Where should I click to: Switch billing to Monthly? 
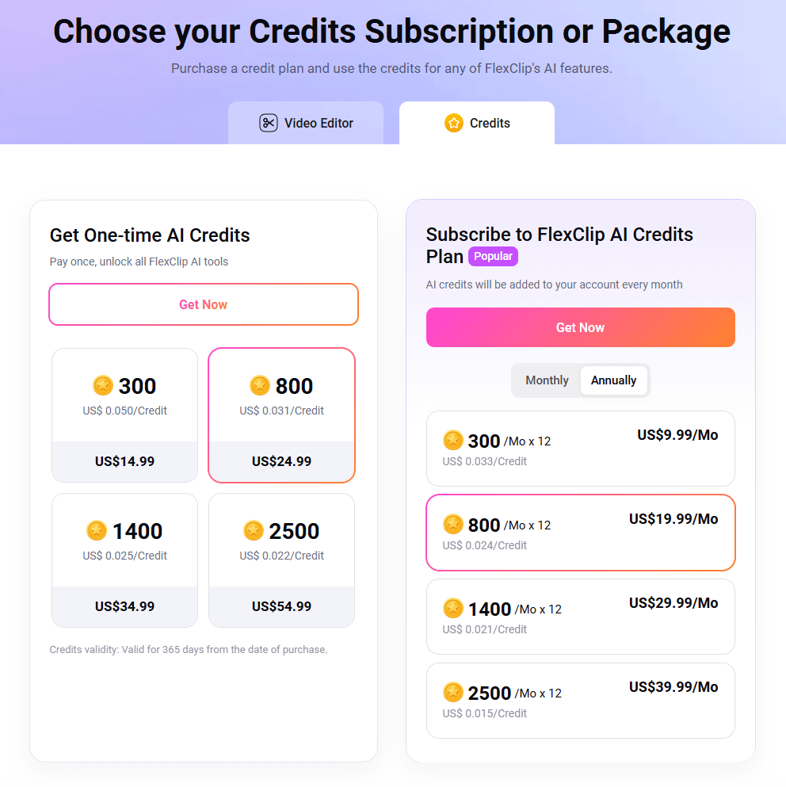click(547, 380)
